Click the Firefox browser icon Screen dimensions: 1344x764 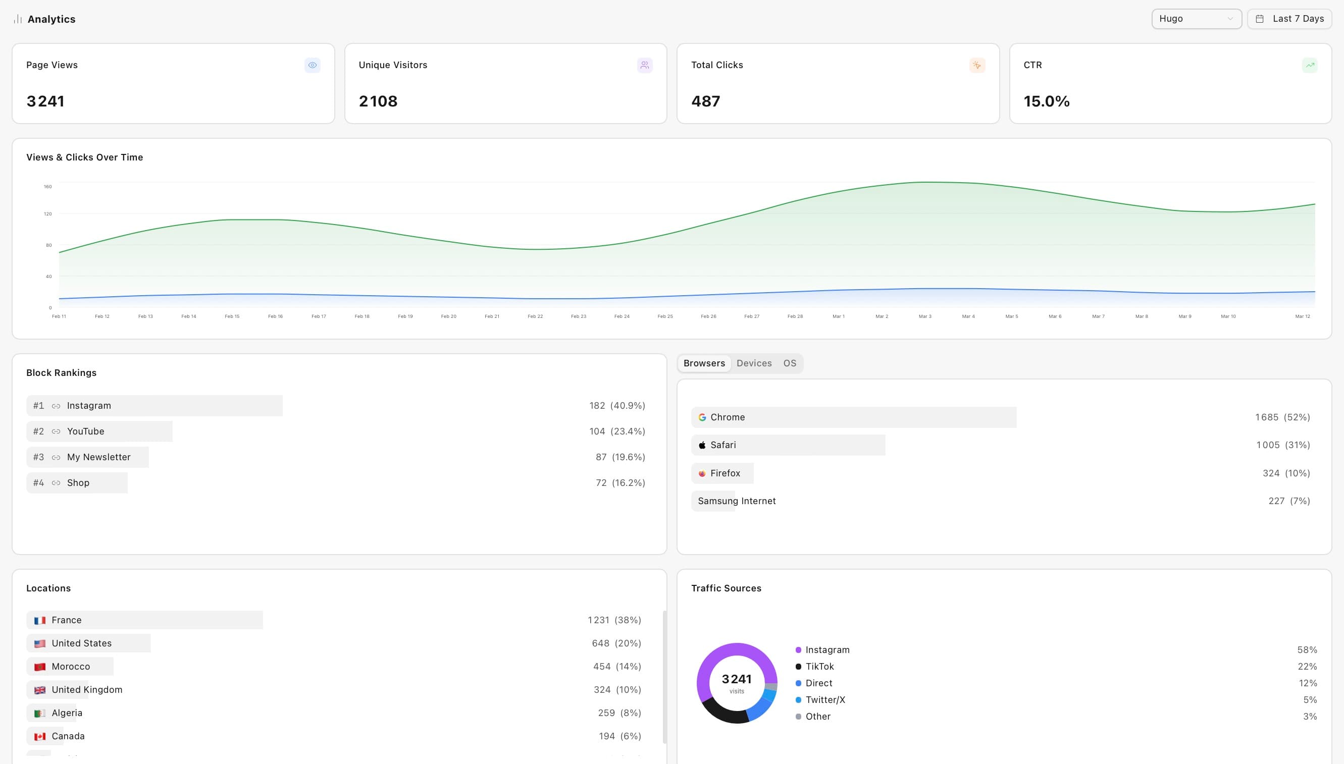tap(702, 473)
